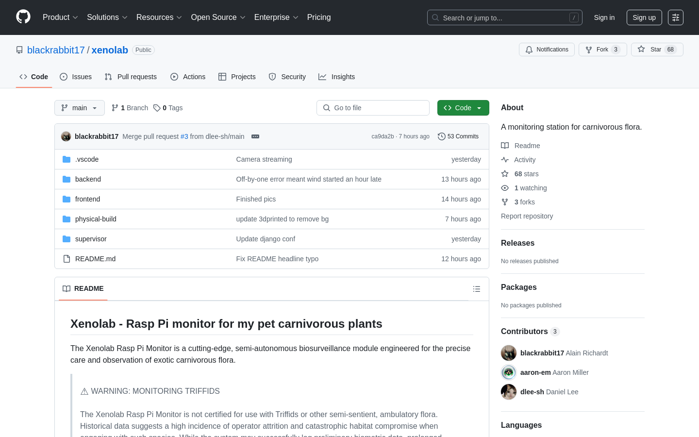
Task: Open the GitHub homepage logo
Action: (23, 17)
